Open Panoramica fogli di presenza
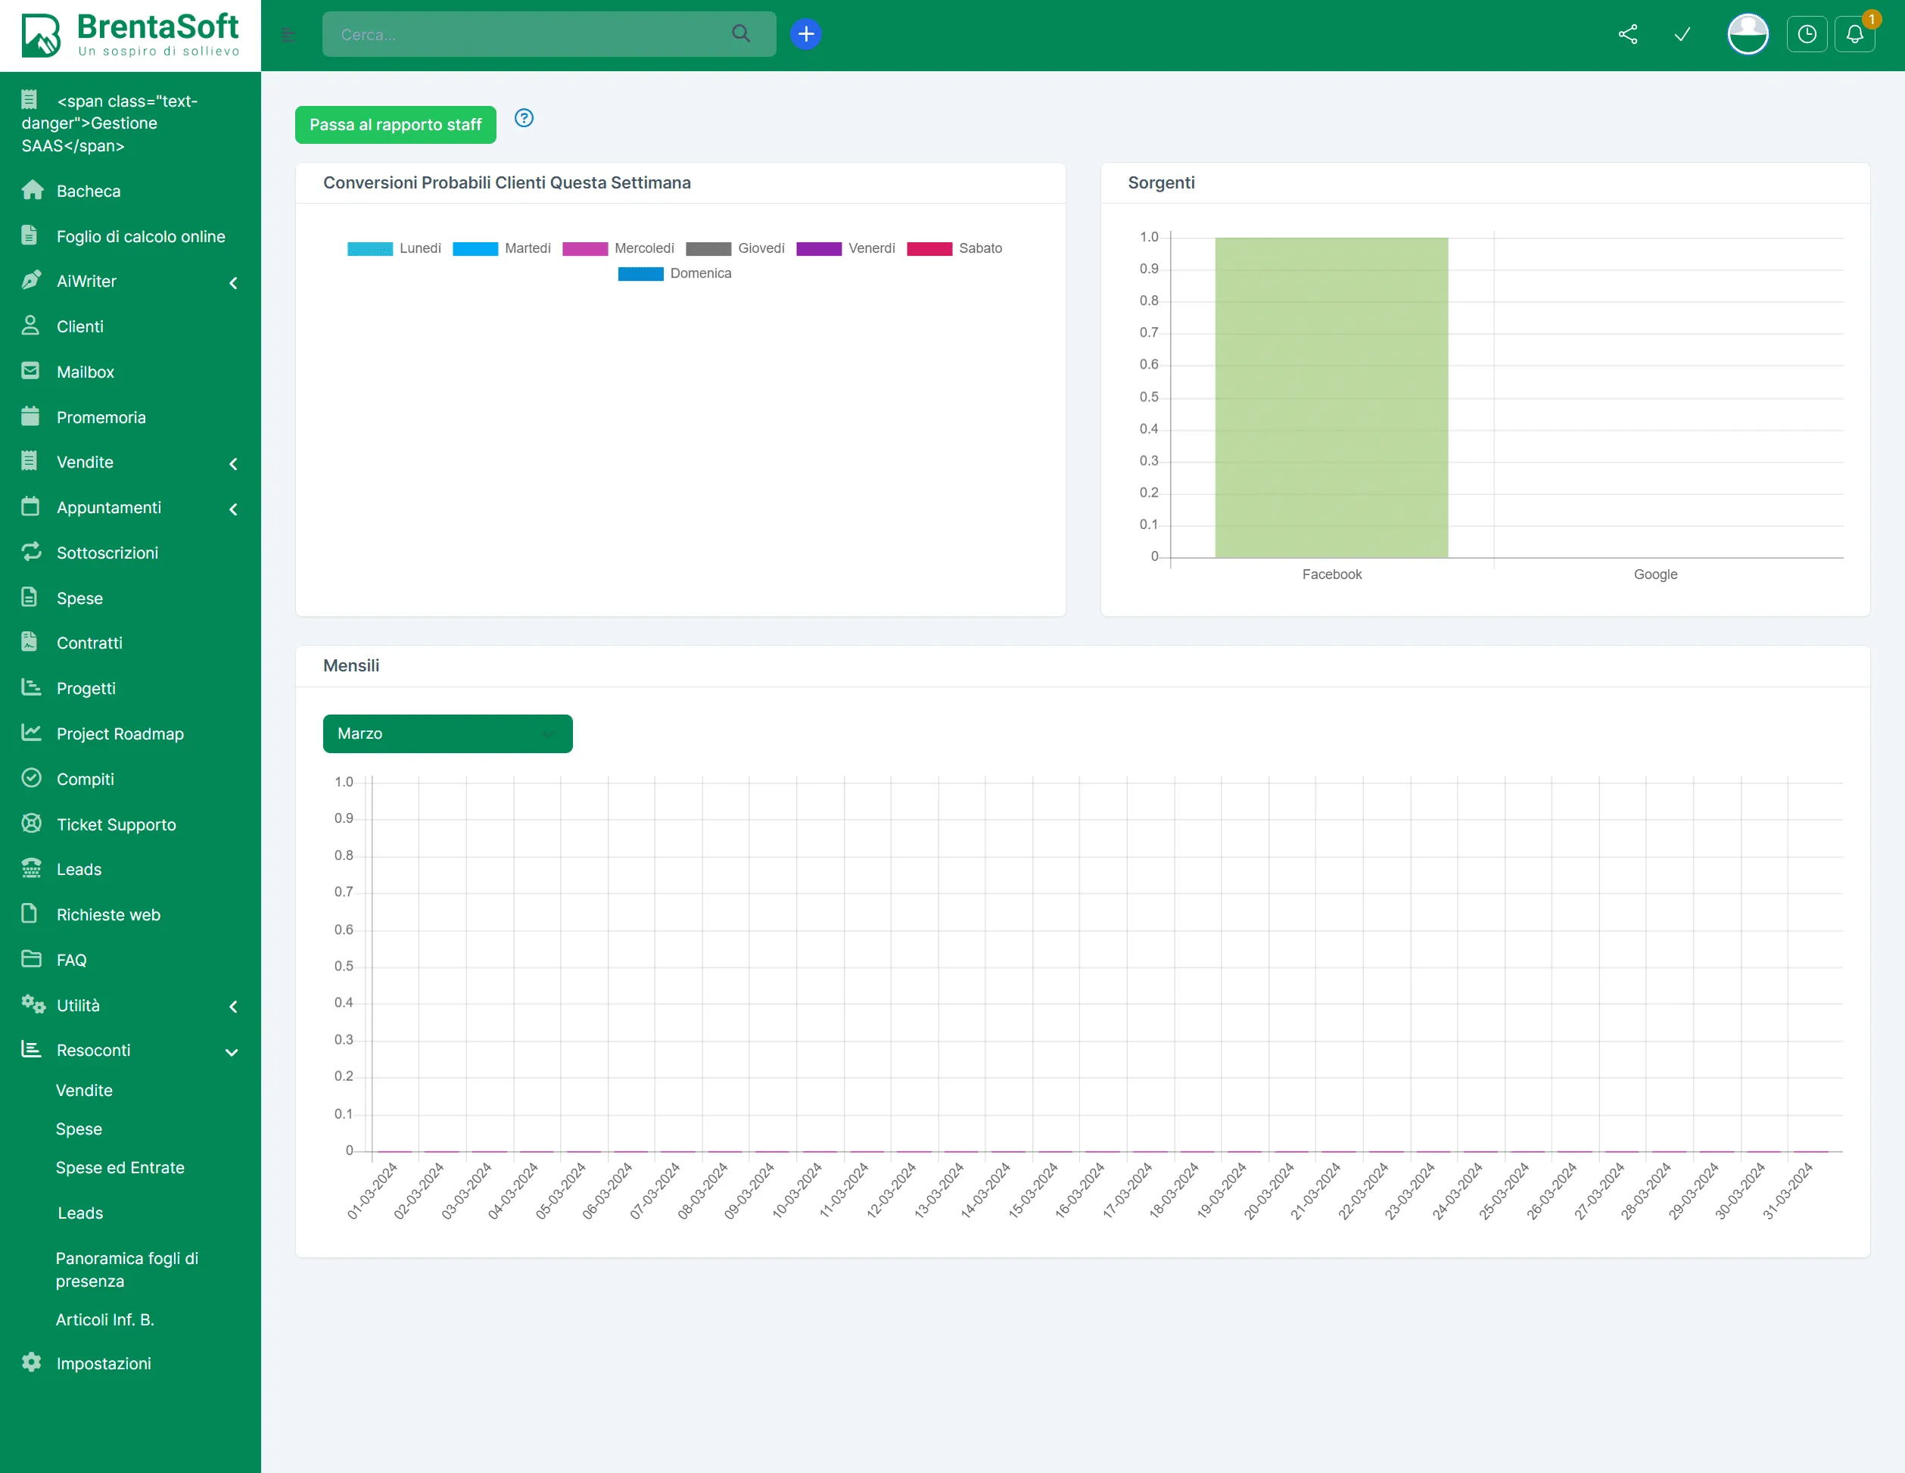The width and height of the screenshot is (1905, 1473). 127,1269
